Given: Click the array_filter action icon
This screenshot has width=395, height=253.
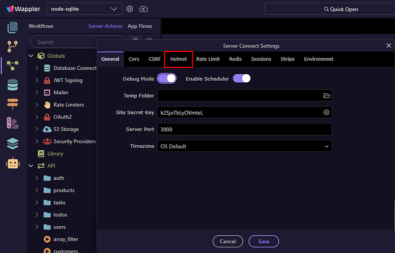Looking at the screenshot, I should point(47,239).
